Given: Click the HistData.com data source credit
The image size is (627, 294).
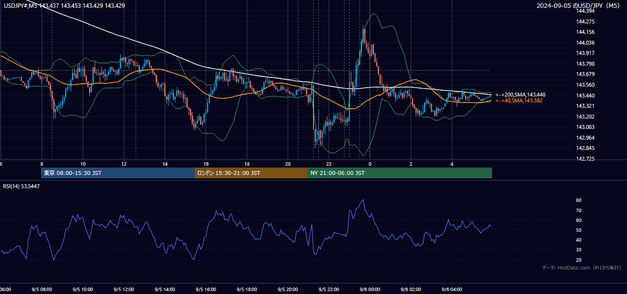Looking at the screenshot, I should tap(582, 268).
